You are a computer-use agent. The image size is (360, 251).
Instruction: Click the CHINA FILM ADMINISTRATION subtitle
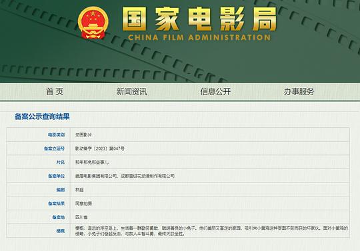(199, 37)
